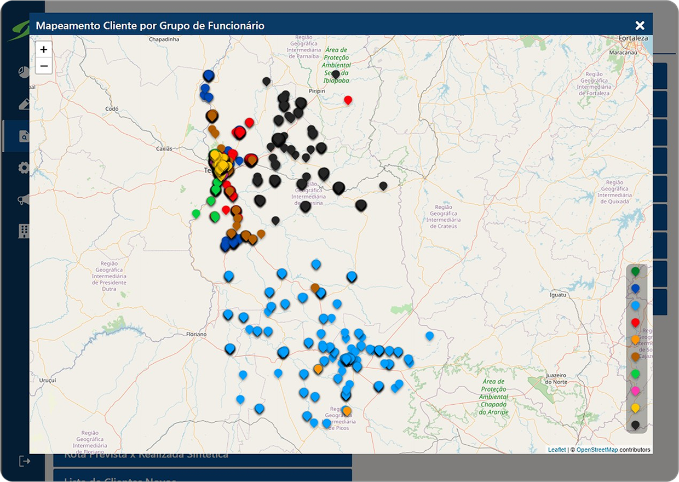Choose the red legend marker

(635, 323)
